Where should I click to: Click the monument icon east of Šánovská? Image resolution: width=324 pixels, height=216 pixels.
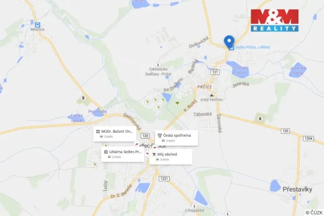[260, 119]
